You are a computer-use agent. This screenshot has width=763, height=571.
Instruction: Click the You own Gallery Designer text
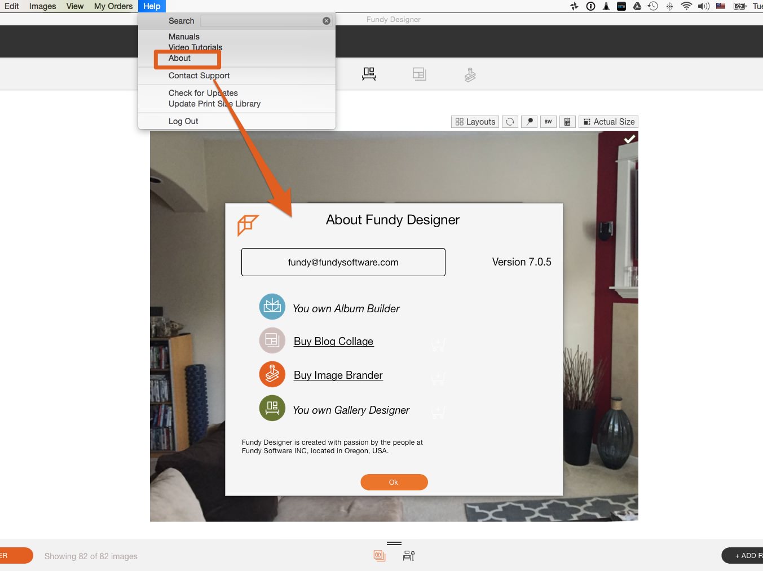coord(351,410)
